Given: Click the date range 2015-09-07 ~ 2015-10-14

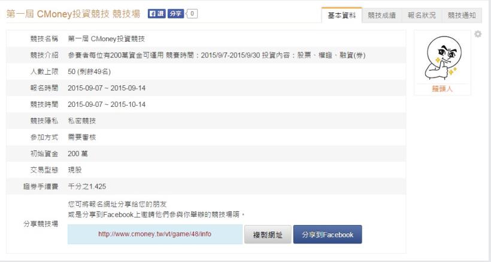Looking at the screenshot, I should click(x=107, y=104).
